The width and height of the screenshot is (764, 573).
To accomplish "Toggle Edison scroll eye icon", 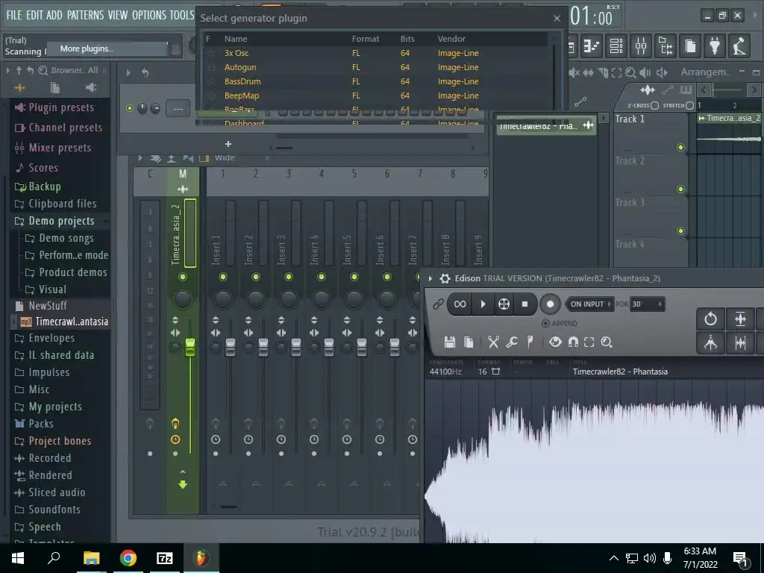I will coord(555,342).
